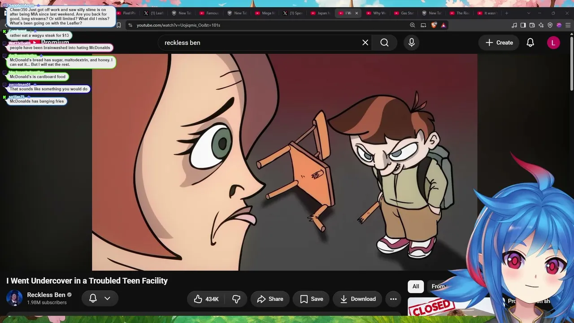574x323 pixels.
Task: Toggle the browser sidebar panel
Action: (x=523, y=25)
